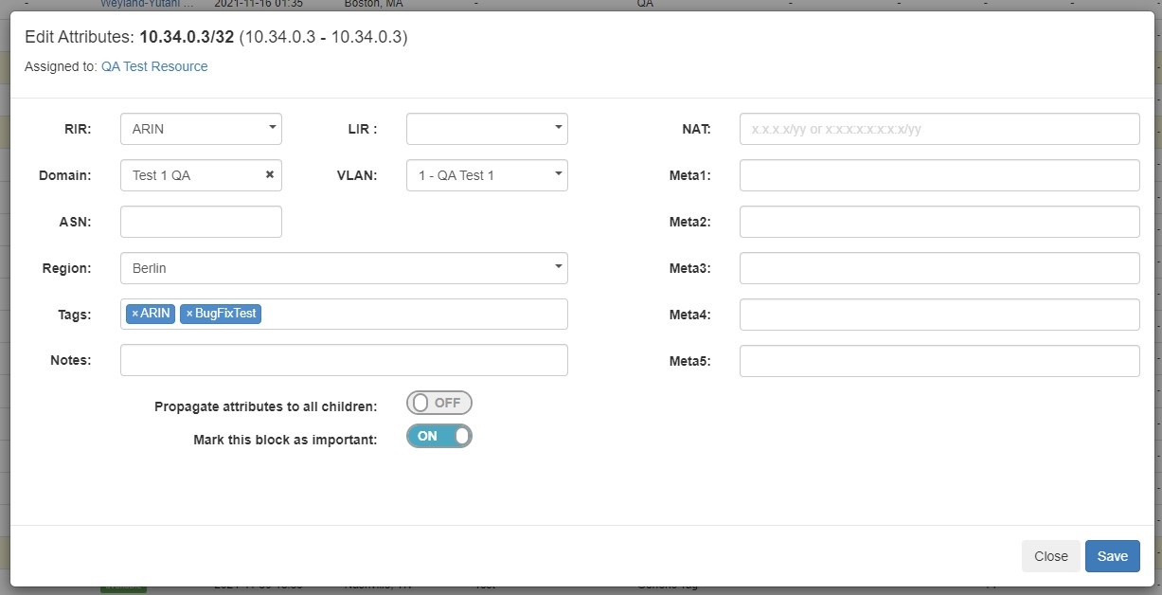Open the VLAN dropdown
The image size is (1162, 595).
[x=487, y=175]
